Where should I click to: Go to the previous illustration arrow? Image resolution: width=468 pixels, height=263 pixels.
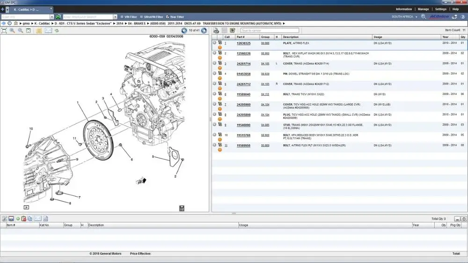pyautogui.click(x=184, y=30)
